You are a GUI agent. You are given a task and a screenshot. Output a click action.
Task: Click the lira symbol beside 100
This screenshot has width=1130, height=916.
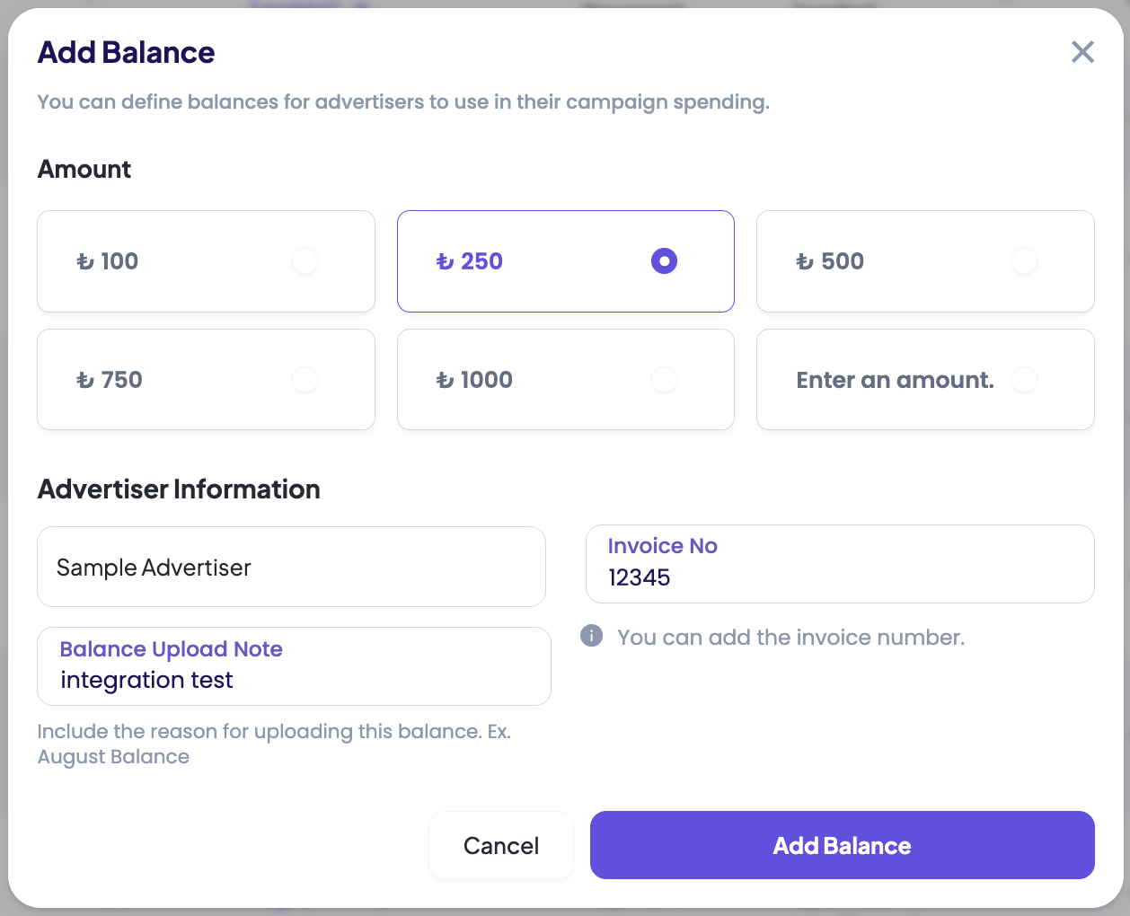coord(85,262)
